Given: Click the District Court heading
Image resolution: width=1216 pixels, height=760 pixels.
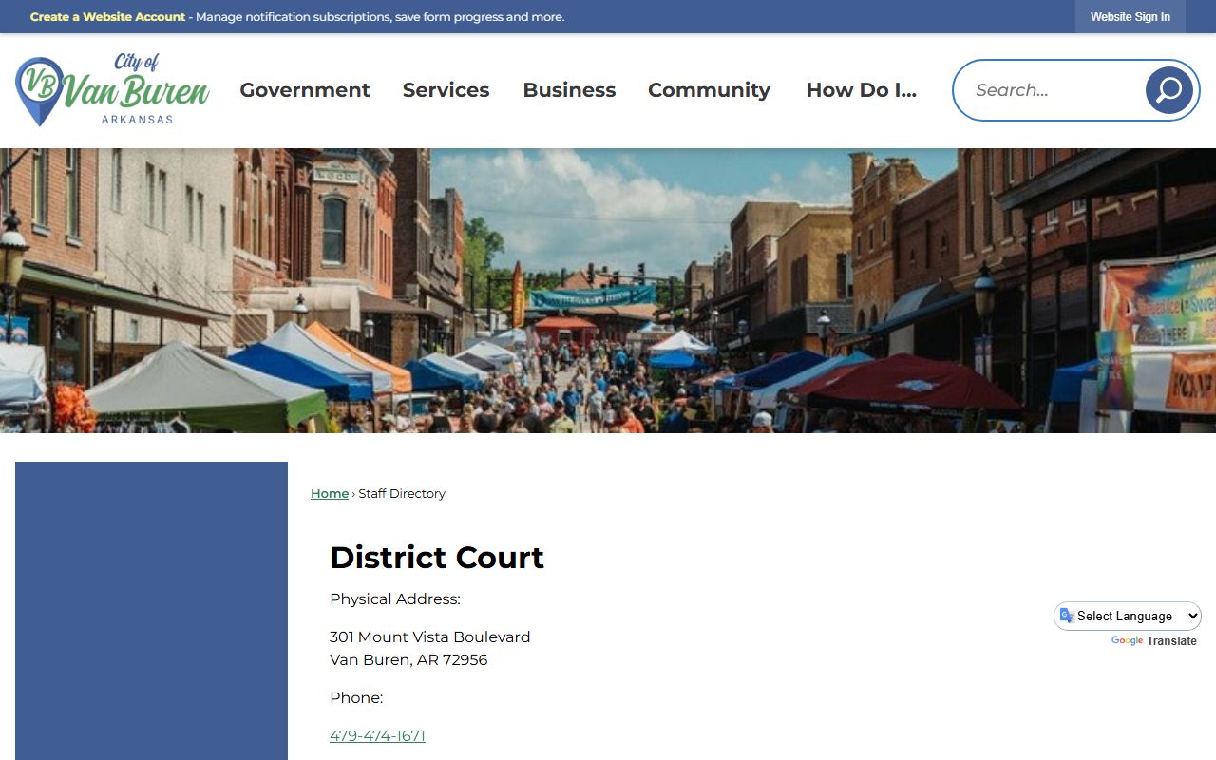Looking at the screenshot, I should (x=437, y=558).
